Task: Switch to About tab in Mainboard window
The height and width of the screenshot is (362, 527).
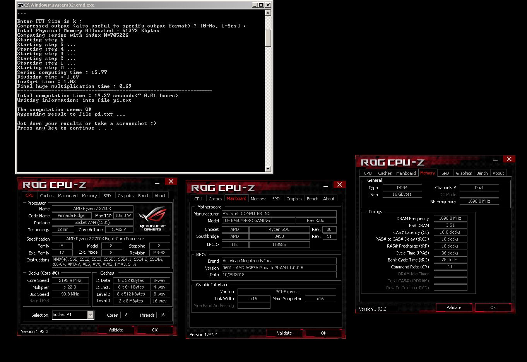Action: tap(329, 199)
